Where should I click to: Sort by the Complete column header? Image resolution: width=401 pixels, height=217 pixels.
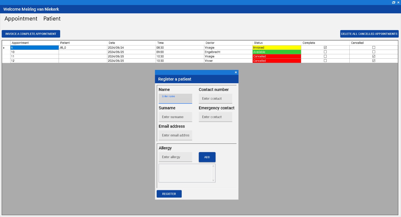coord(325,43)
